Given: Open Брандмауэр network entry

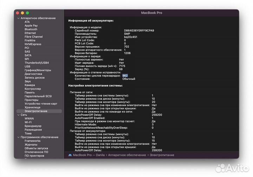Looking at the screenshot, I should coord(33,126).
